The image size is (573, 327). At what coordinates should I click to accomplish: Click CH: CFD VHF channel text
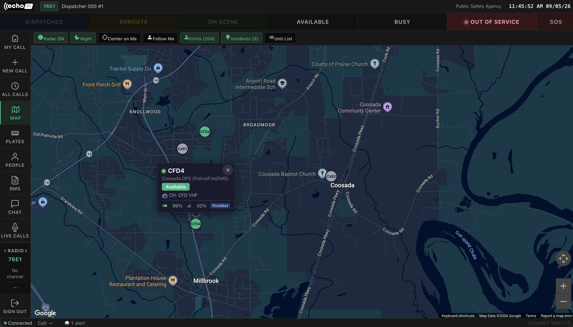click(x=183, y=195)
